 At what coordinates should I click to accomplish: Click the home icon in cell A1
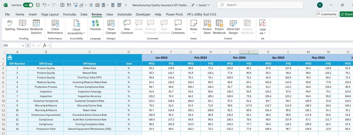(x=10, y=57)
